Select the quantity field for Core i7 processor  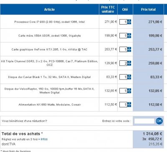tap(123, 22)
